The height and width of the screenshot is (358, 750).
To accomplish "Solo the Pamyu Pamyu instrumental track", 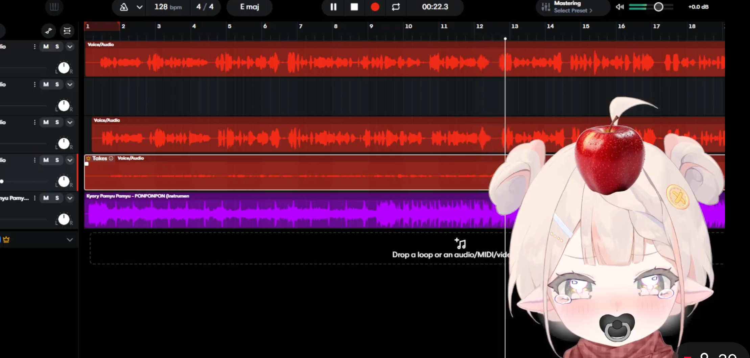I will tap(57, 198).
